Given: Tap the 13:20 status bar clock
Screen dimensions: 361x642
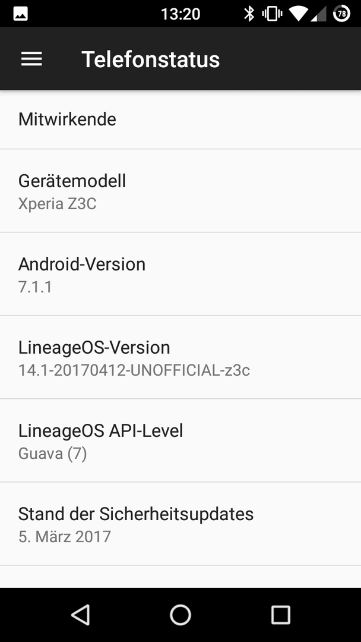Looking at the screenshot, I should (180, 14).
